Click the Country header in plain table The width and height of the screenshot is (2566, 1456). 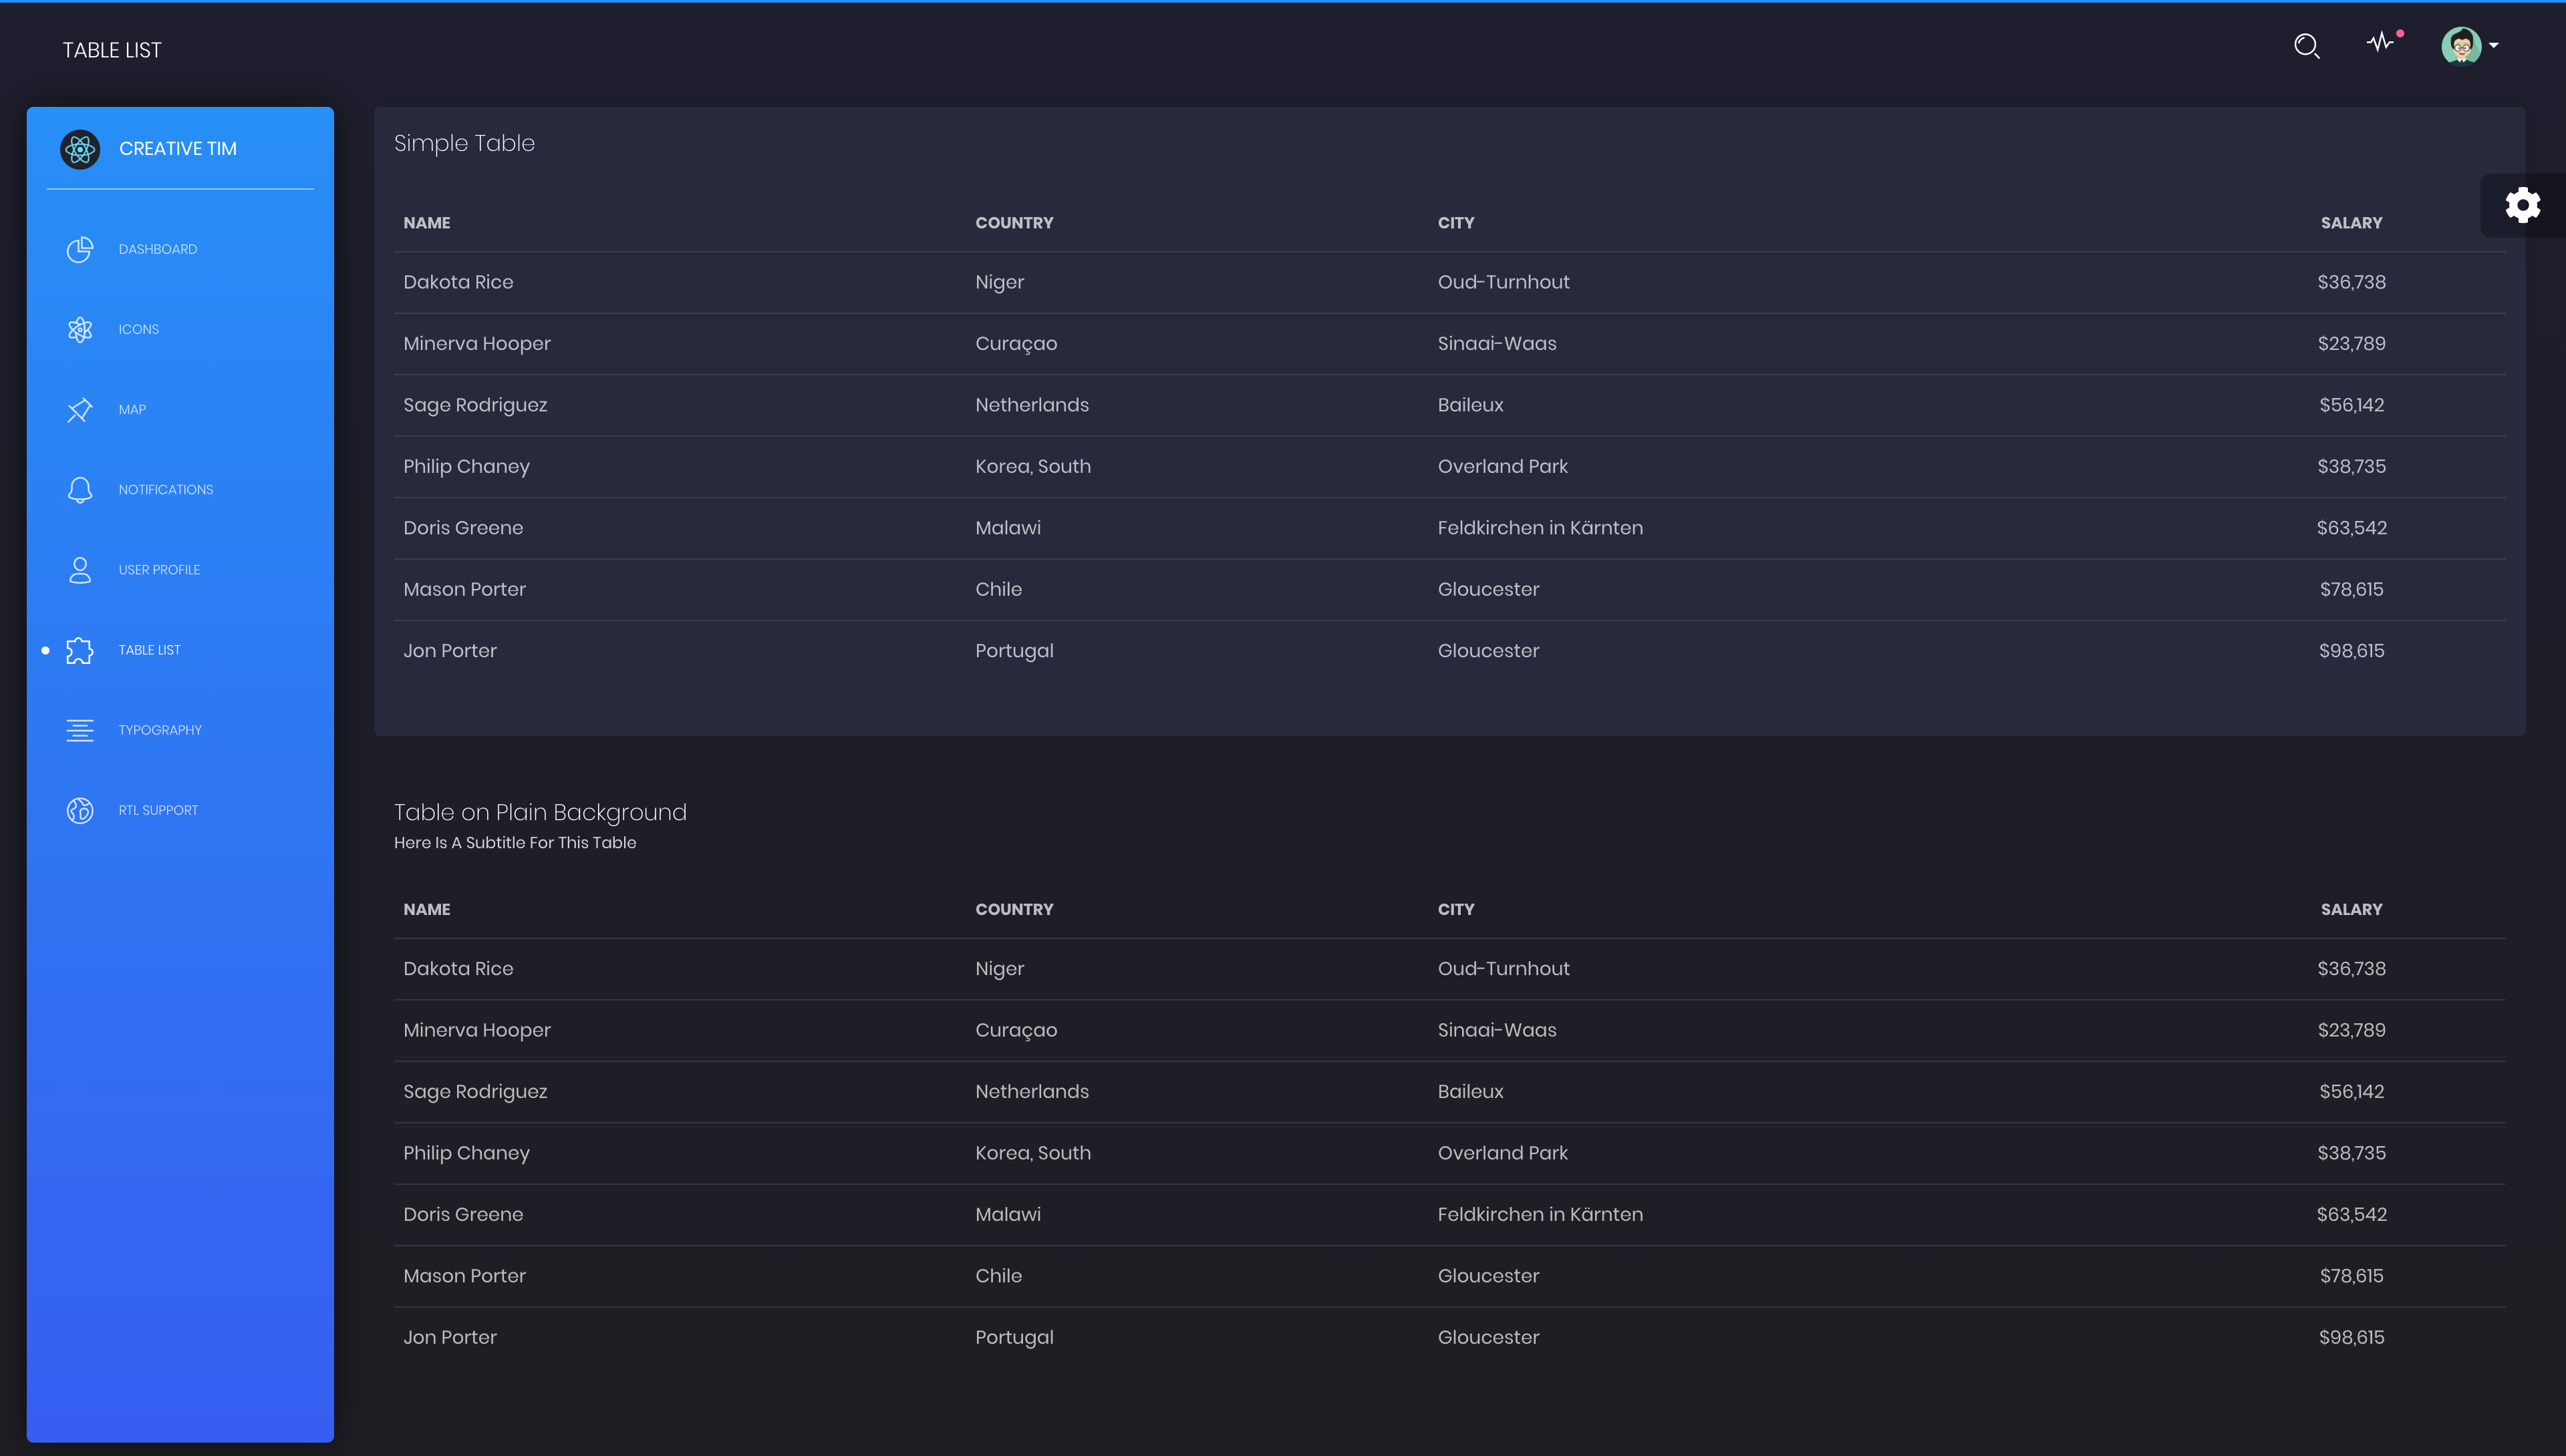pyautogui.click(x=1014, y=909)
